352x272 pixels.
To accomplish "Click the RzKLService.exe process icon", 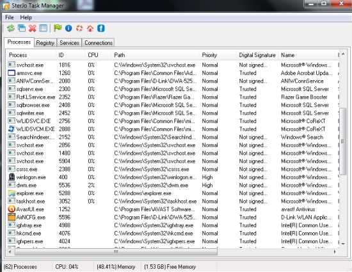I will pyautogui.click(x=12, y=97).
